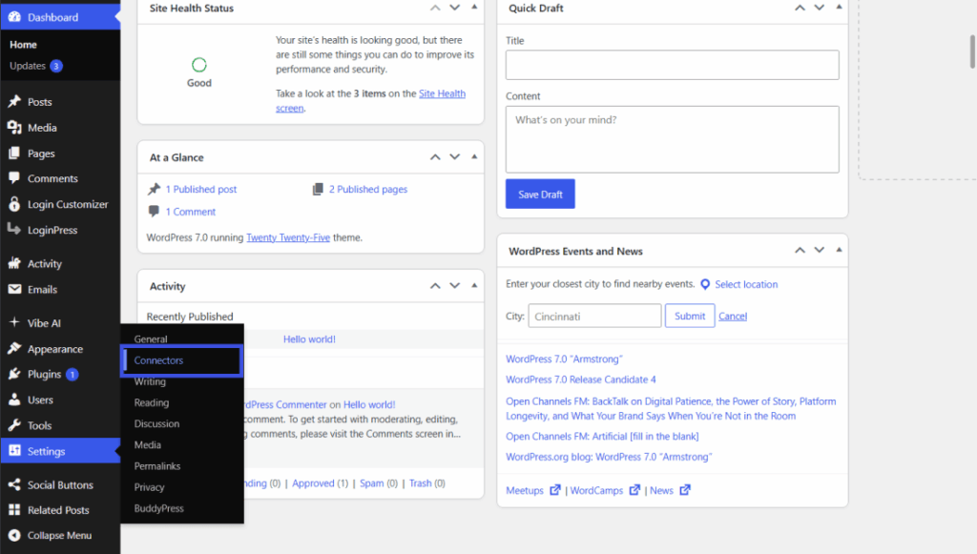Open the Site Health screen link
Screen dimensions: 977x554
(x=442, y=94)
